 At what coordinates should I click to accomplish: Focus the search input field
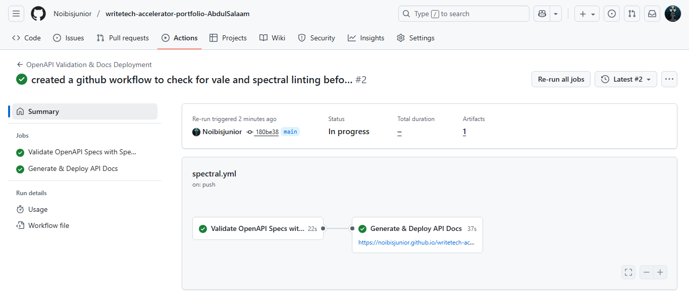tap(463, 14)
